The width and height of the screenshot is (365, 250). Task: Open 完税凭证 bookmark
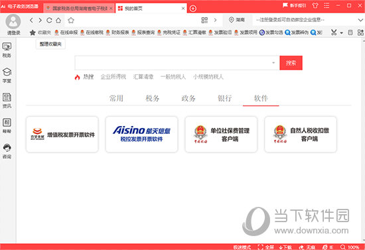[x=169, y=32]
